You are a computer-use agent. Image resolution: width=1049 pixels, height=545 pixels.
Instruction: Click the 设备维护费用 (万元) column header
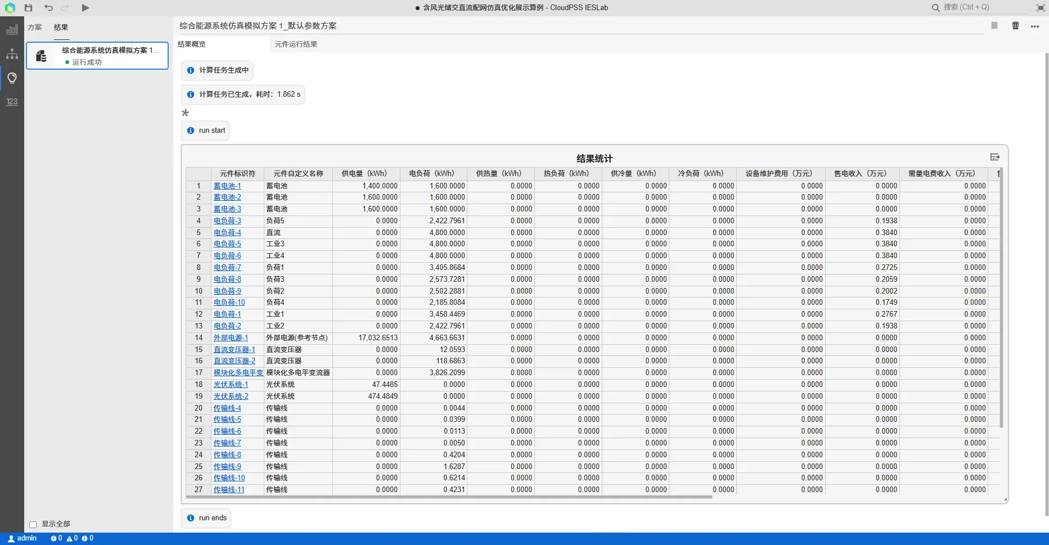tap(781, 174)
